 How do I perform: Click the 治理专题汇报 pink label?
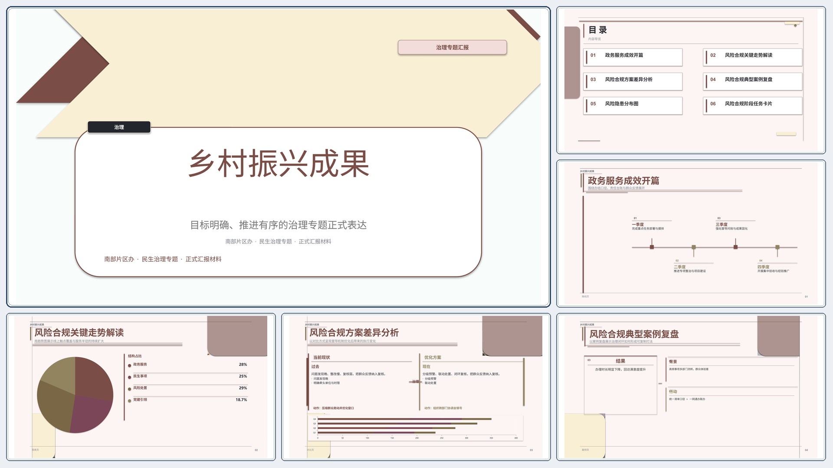tap(452, 47)
